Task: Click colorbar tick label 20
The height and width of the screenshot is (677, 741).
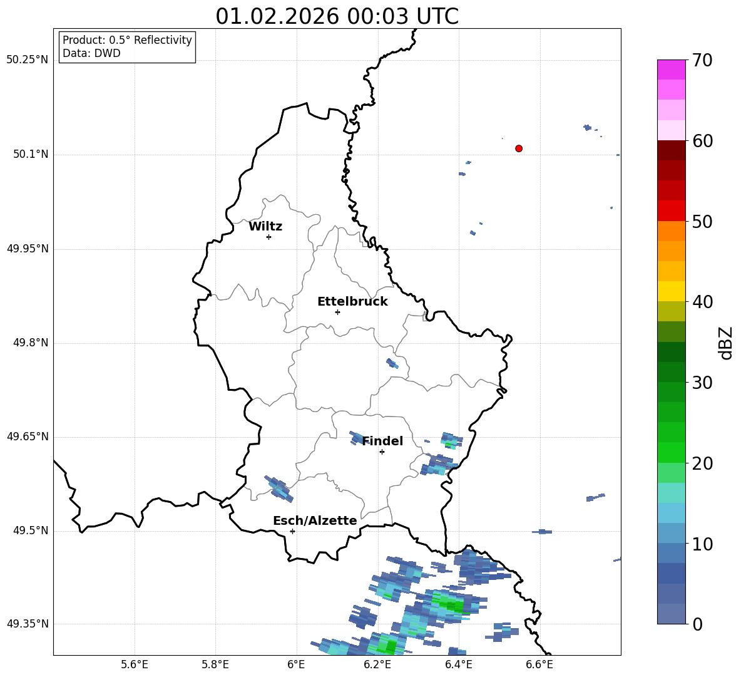Action: click(x=702, y=463)
